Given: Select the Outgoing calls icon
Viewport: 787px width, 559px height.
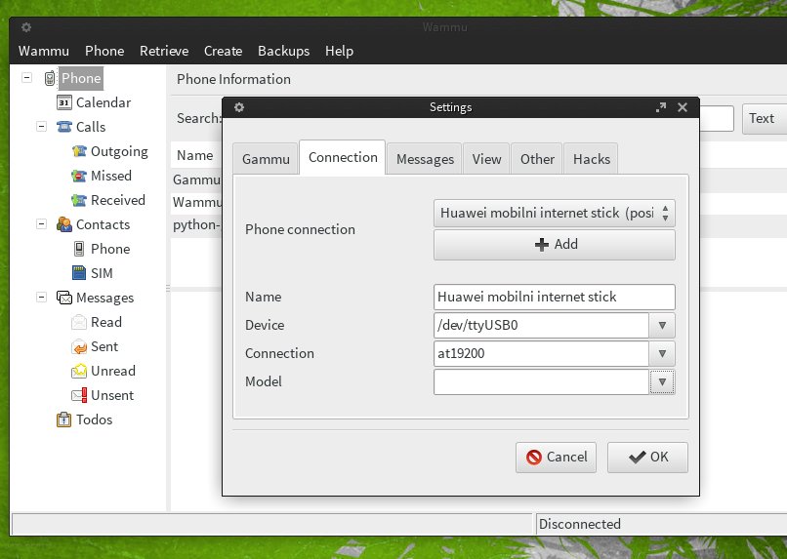Looking at the screenshot, I should coord(79,151).
